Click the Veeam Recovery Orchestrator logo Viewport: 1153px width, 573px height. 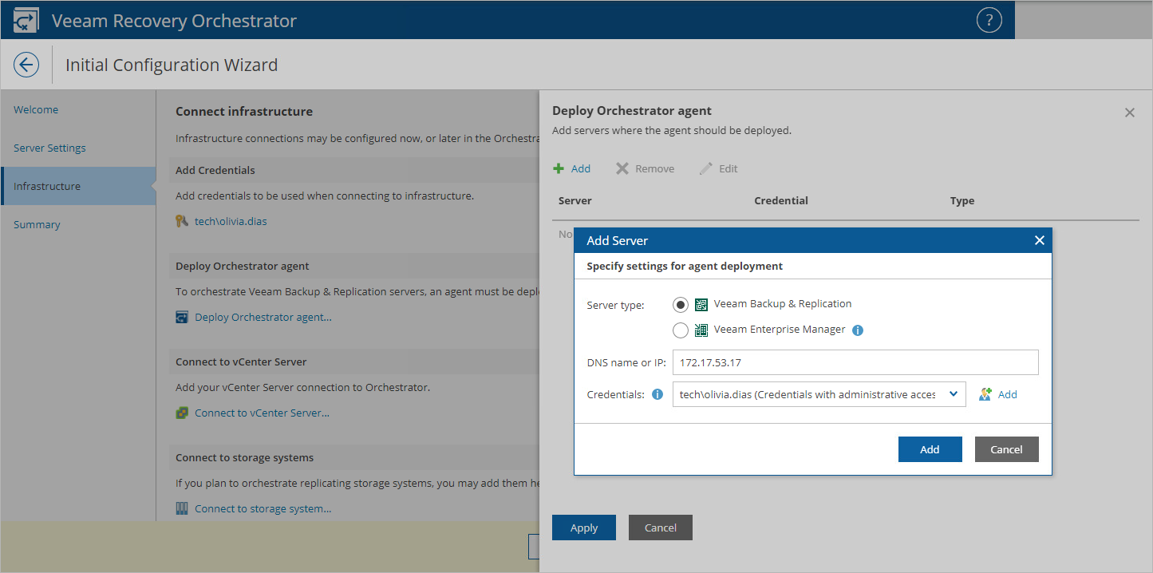(25, 19)
